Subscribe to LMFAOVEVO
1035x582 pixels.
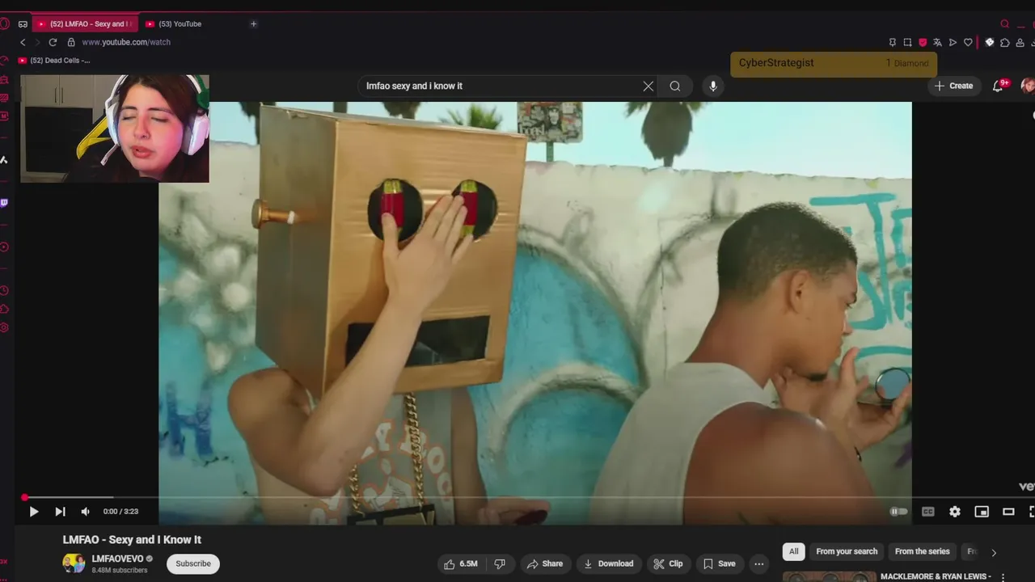click(193, 563)
